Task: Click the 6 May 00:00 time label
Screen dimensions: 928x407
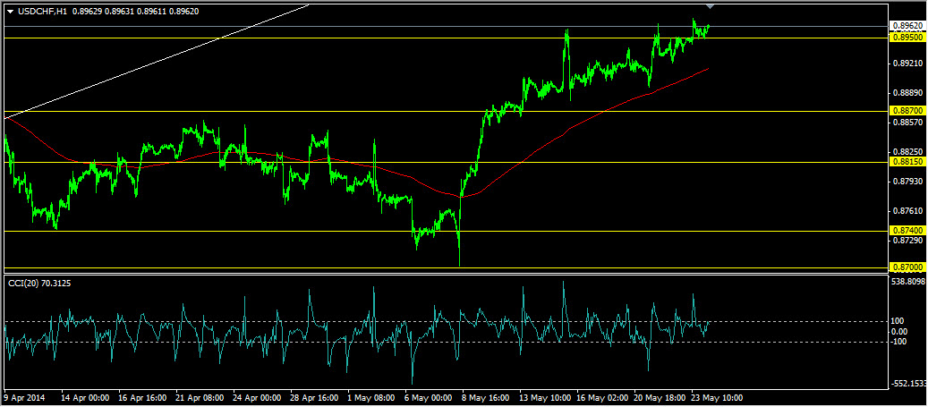Action: [429, 398]
